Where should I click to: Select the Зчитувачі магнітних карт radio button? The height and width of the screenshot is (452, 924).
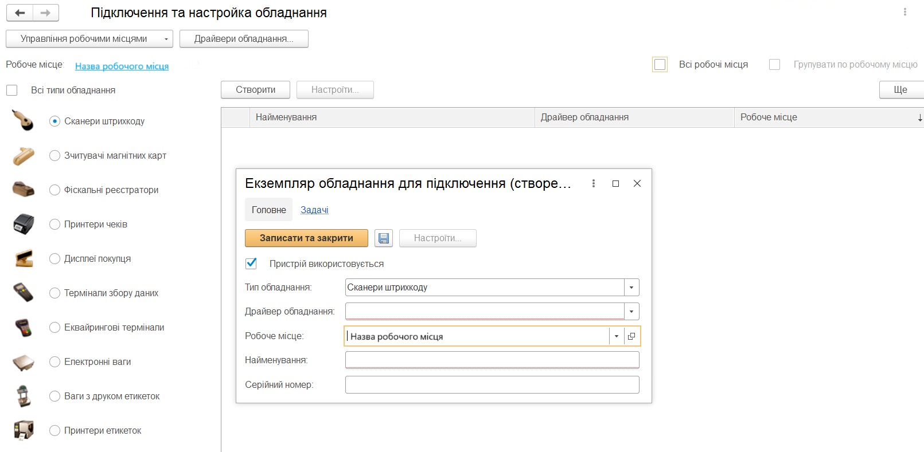point(55,156)
